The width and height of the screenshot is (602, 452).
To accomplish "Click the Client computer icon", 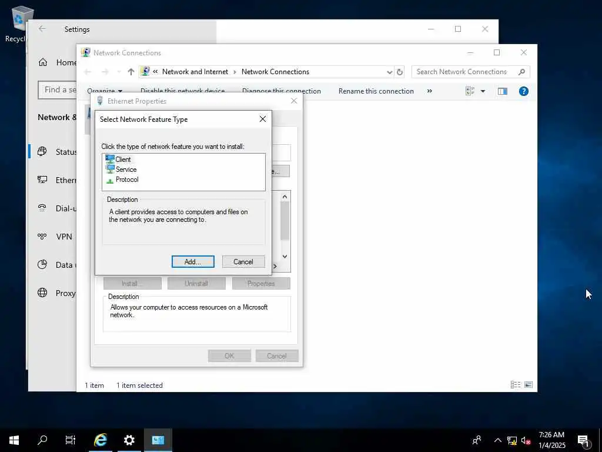I will point(110,159).
